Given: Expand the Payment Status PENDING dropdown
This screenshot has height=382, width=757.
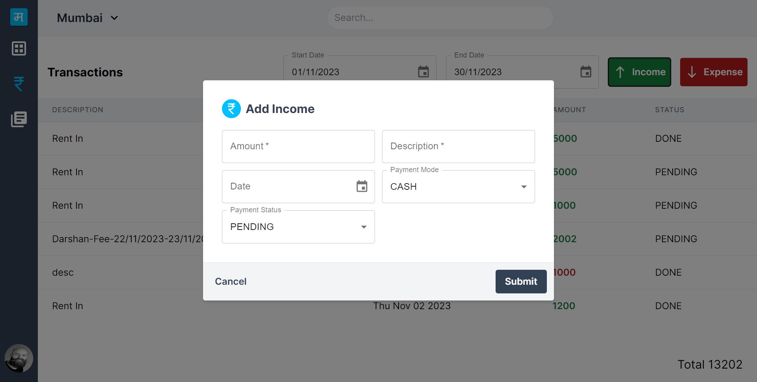Looking at the screenshot, I should pos(298,227).
